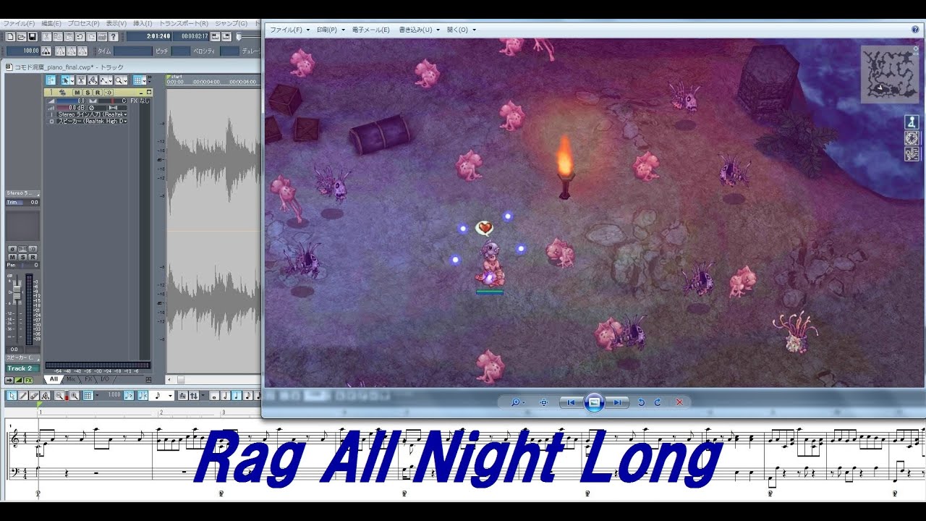Viewport: 926px width, 521px height.
Task: Select the Eraser tool in staff view
Action: (x=34, y=396)
